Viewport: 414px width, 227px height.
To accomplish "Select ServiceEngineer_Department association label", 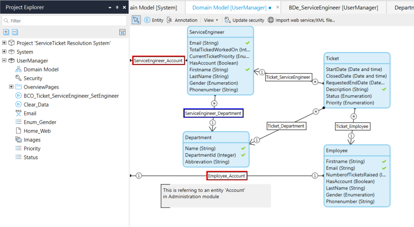I will (213, 113).
